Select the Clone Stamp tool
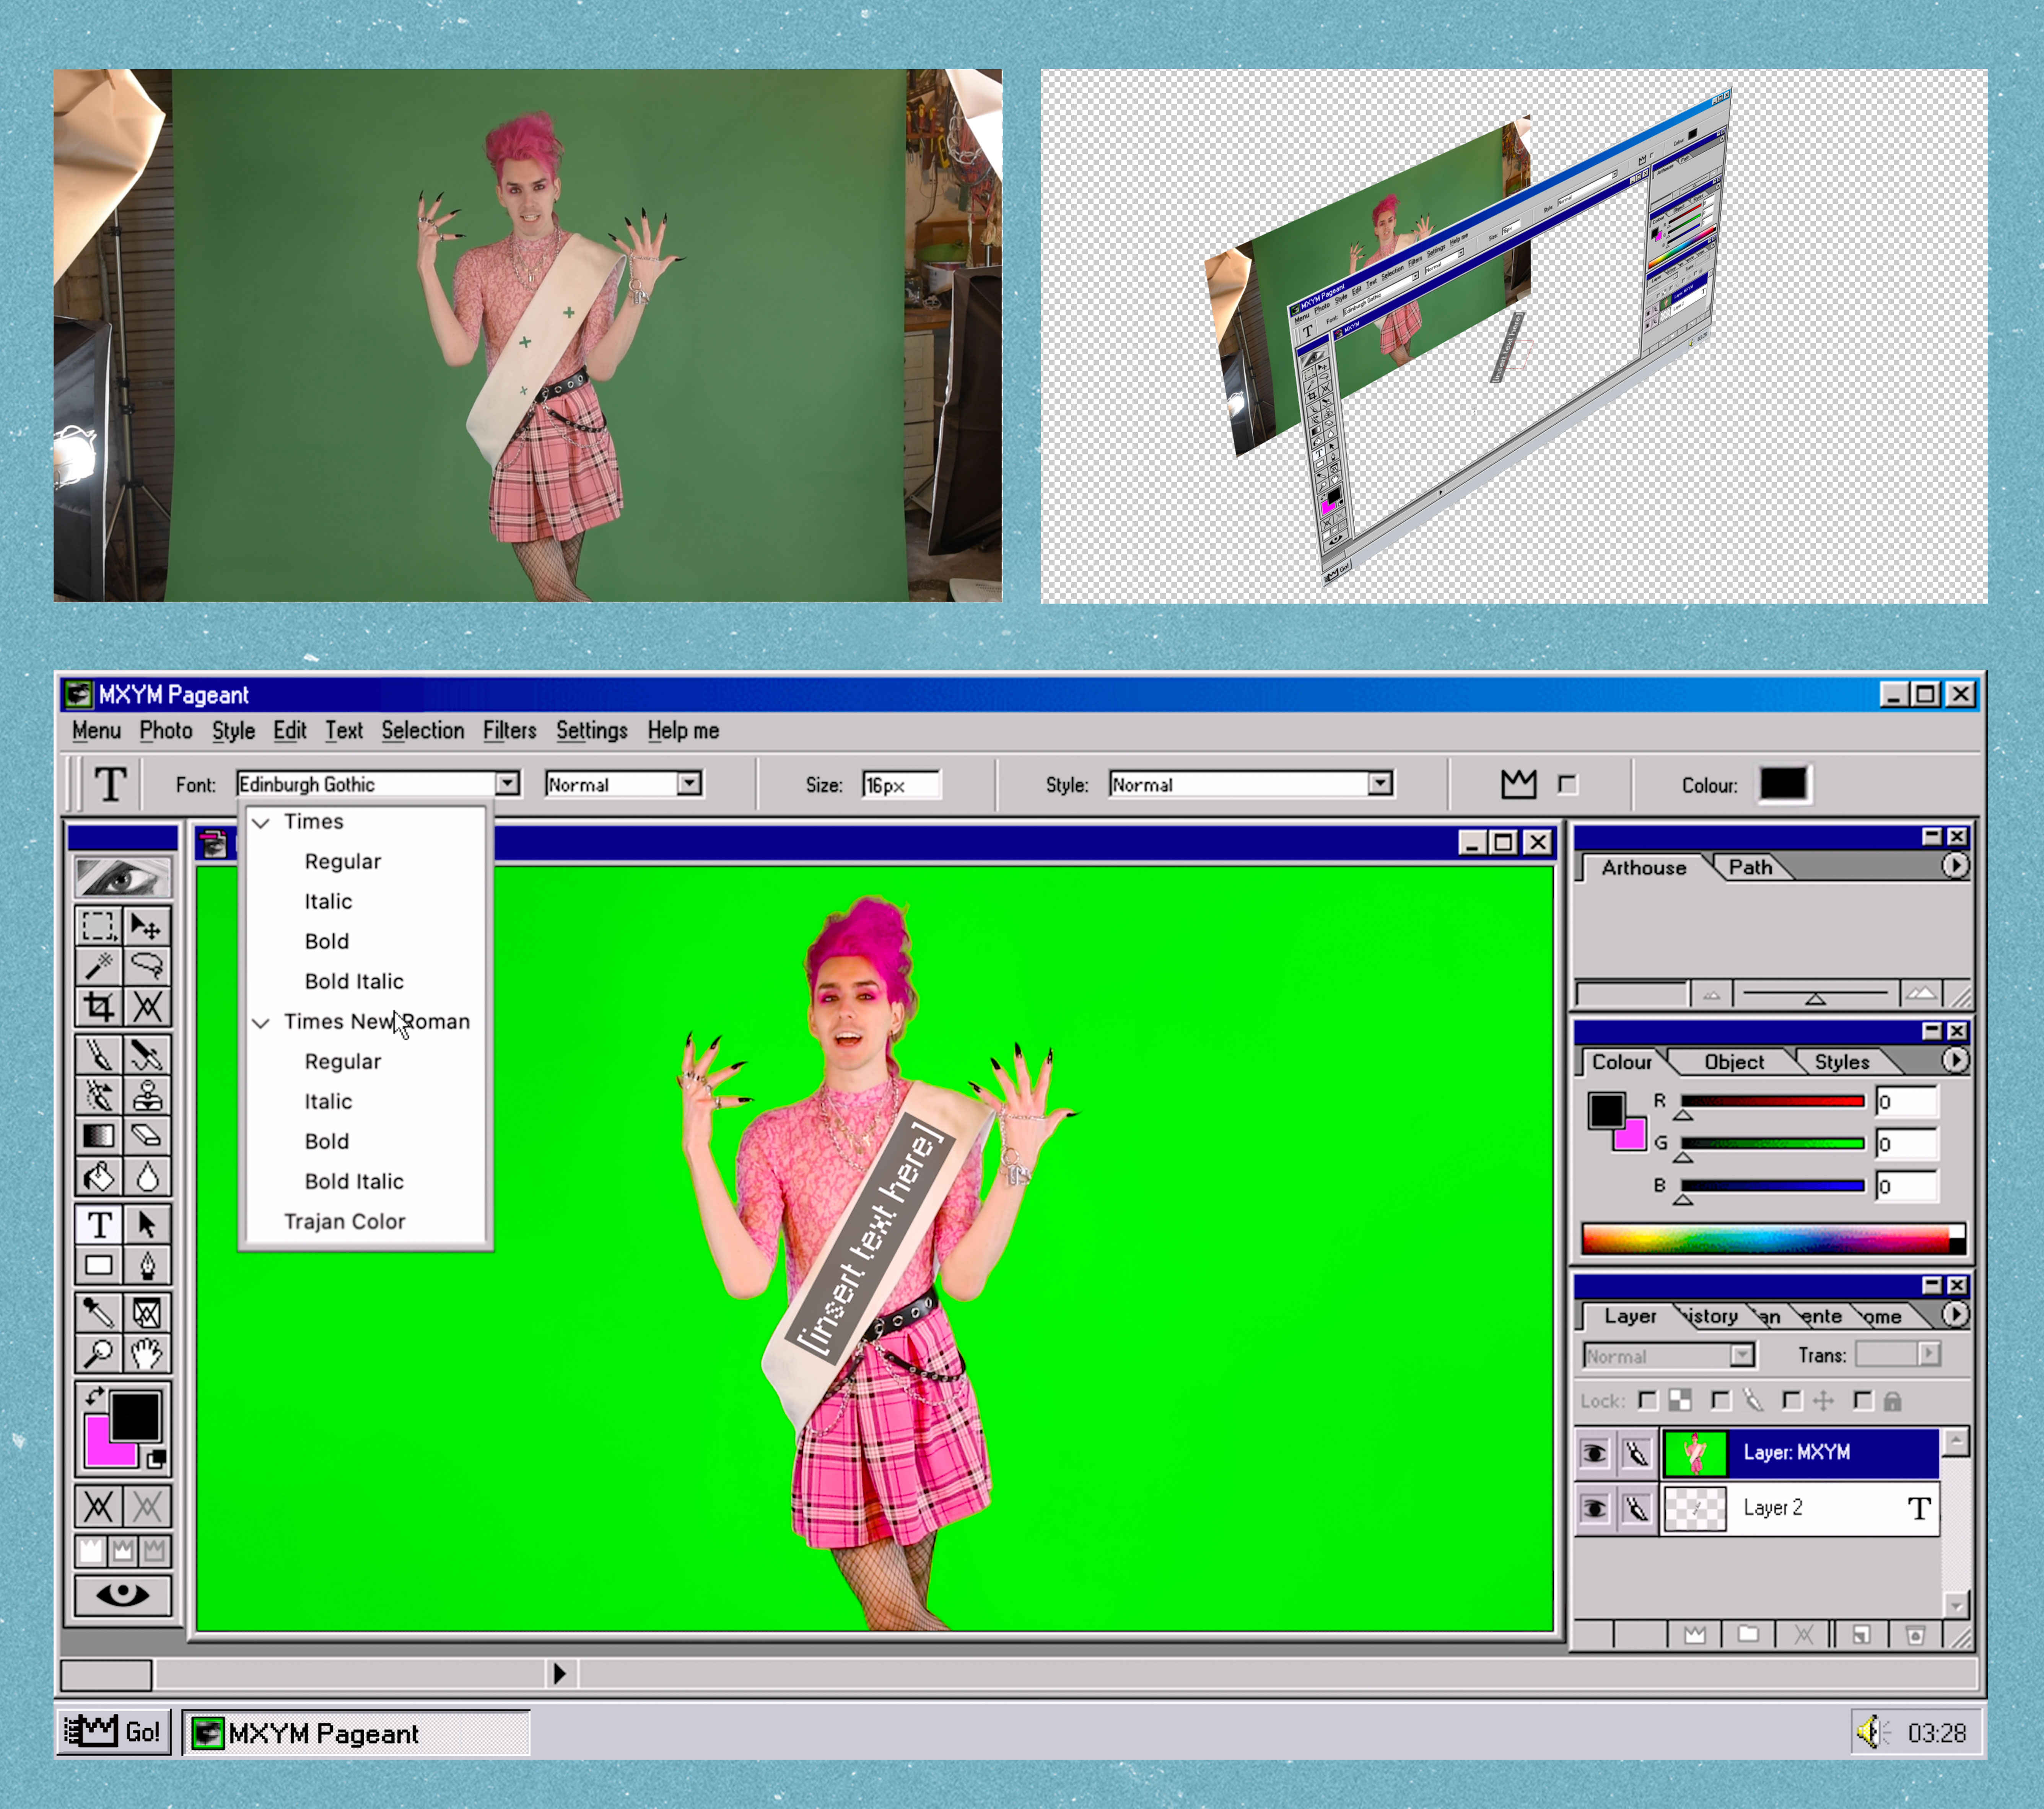 (147, 1096)
